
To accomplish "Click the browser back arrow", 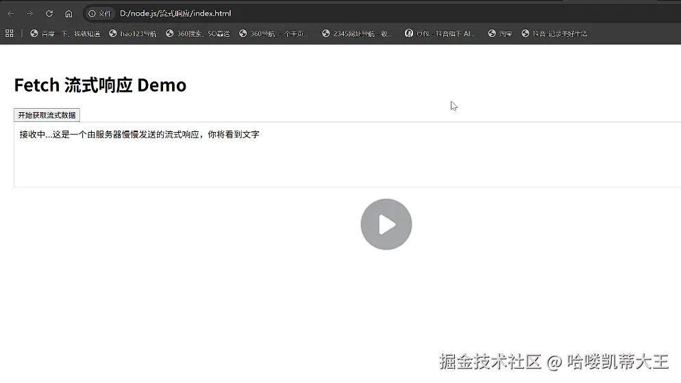I will pyautogui.click(x=11, y=14).
